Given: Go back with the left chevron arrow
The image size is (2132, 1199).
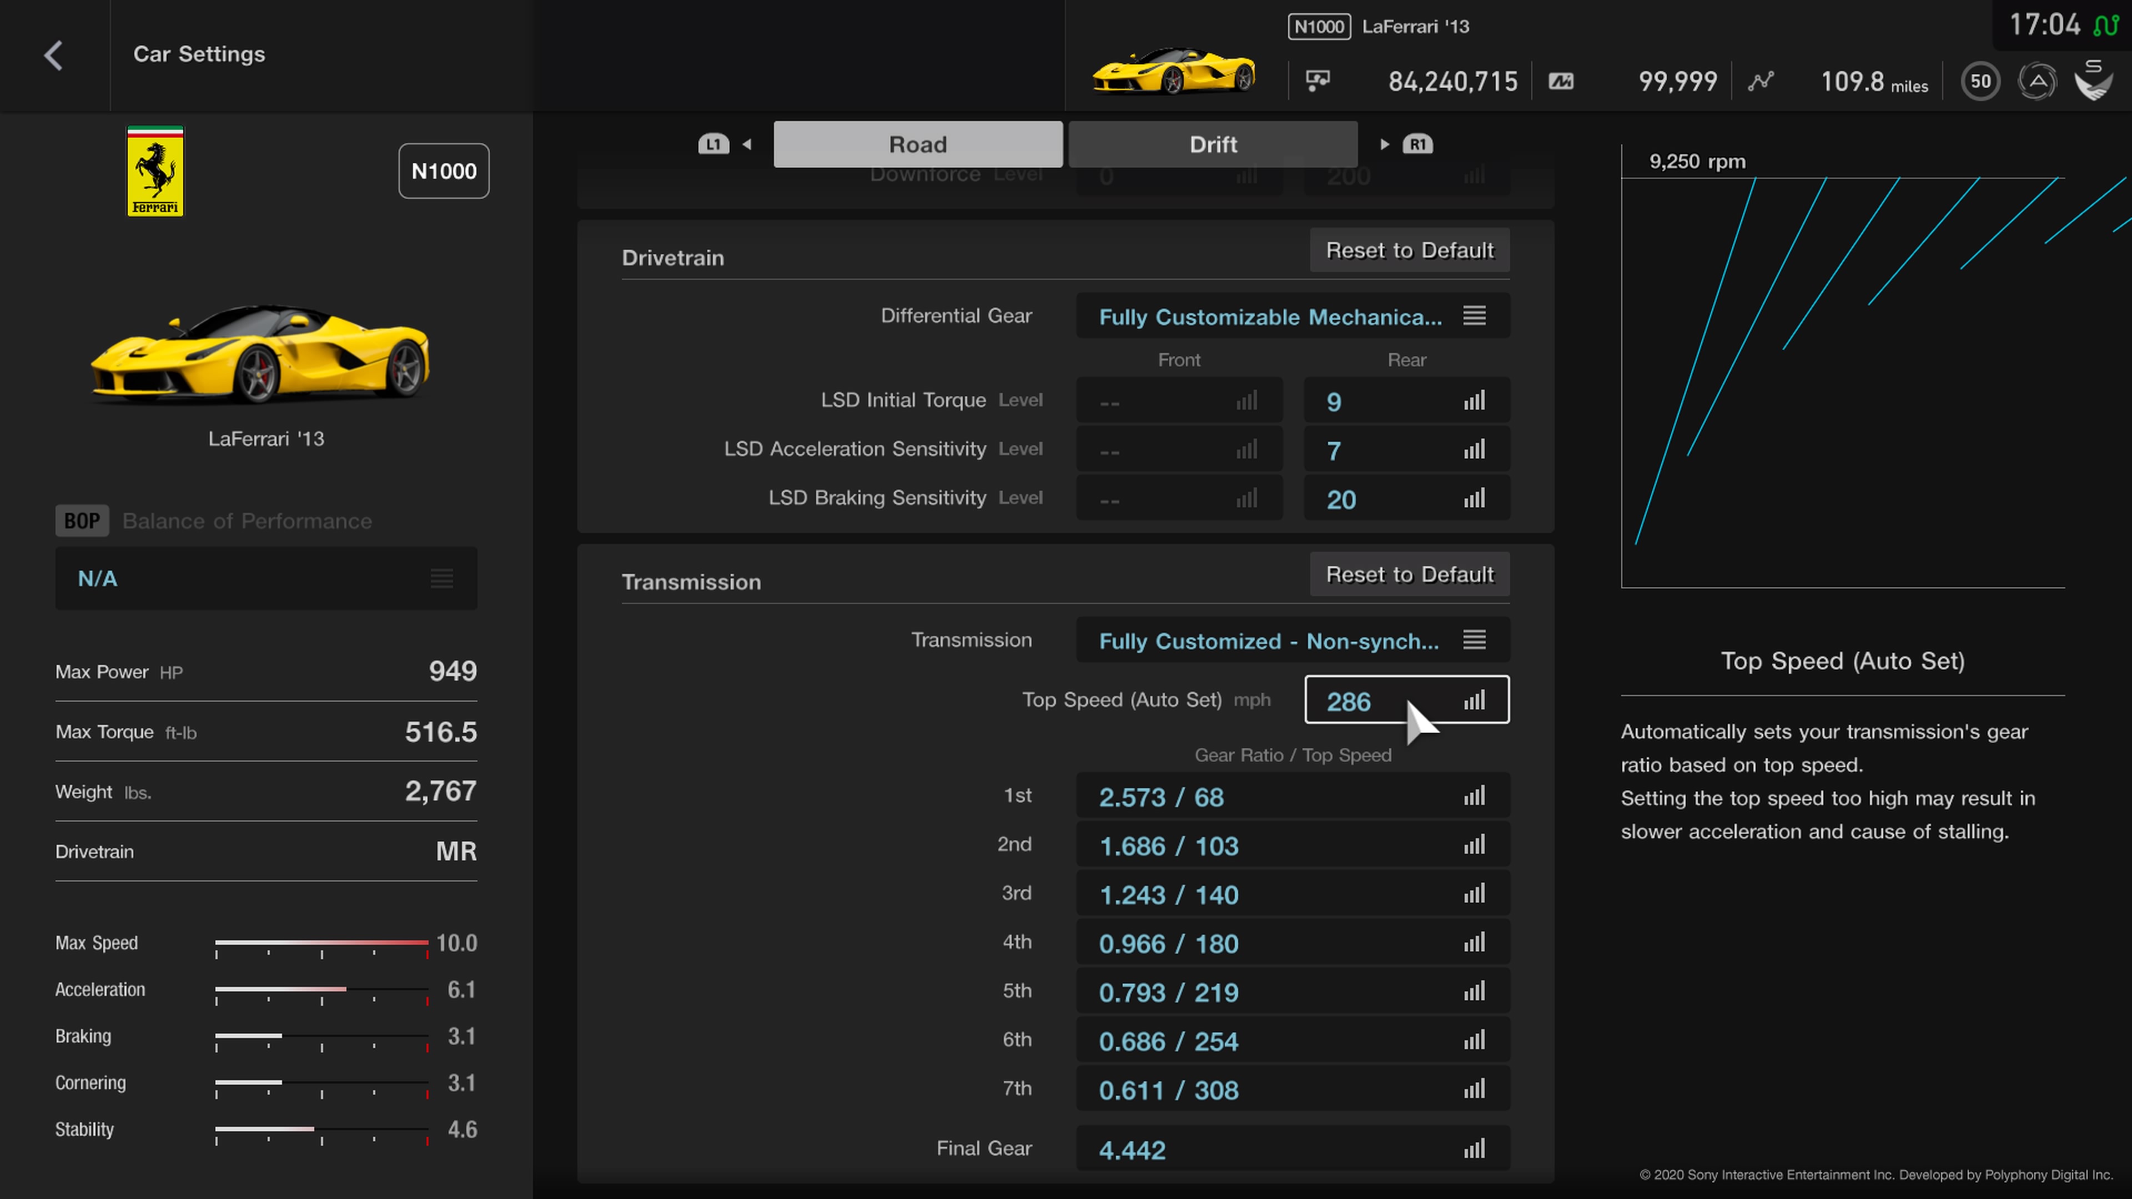Looking at the screenshot, I should pos(54,56).
